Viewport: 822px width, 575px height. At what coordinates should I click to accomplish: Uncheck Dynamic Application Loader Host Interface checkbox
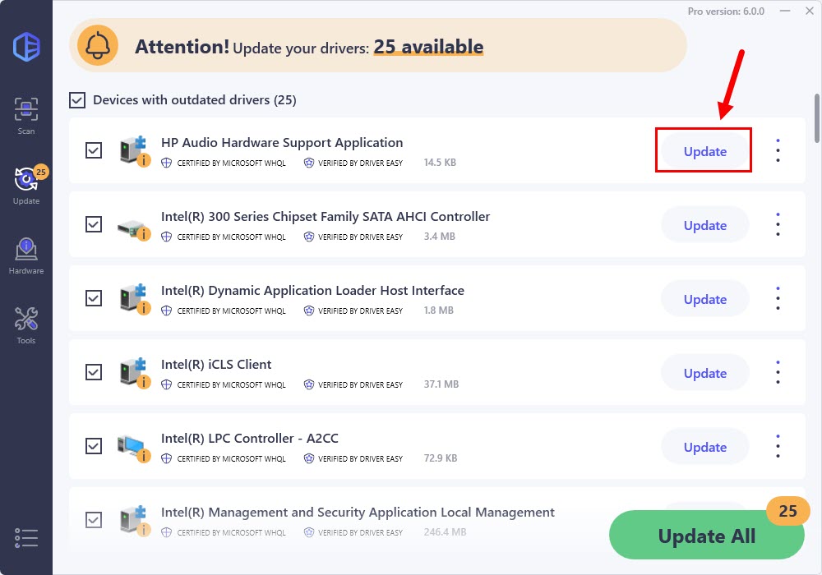coord(94,298)
